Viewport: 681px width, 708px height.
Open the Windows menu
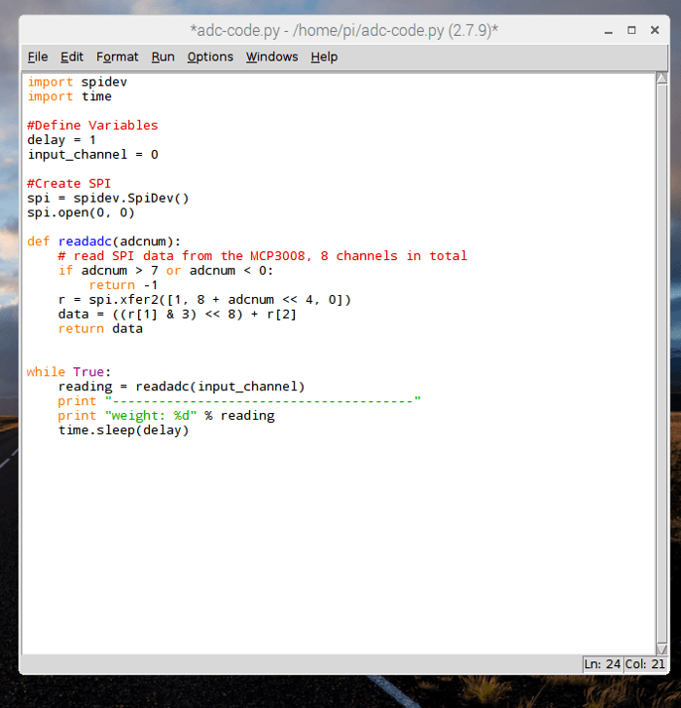pos(272,56)
